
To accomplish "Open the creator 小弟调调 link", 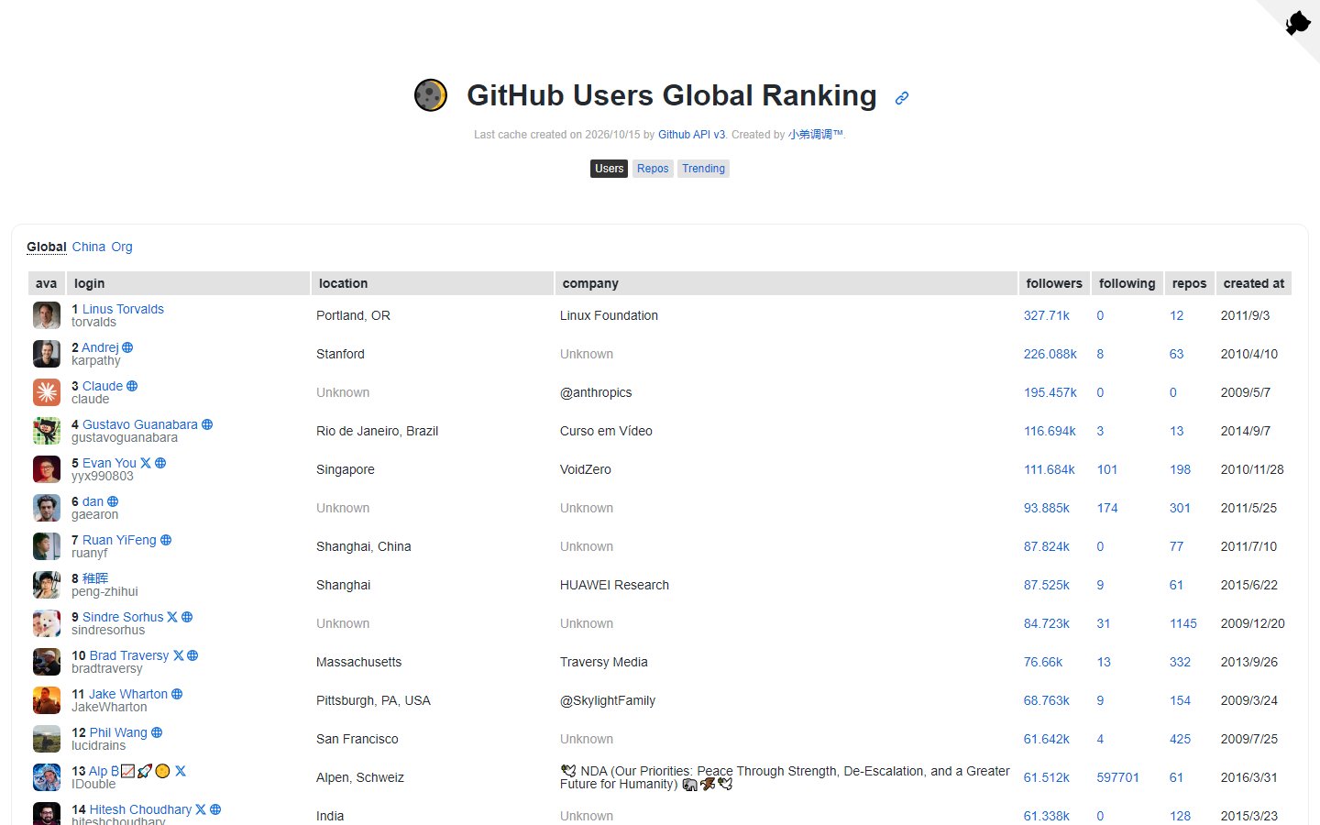I will point(816,135).
